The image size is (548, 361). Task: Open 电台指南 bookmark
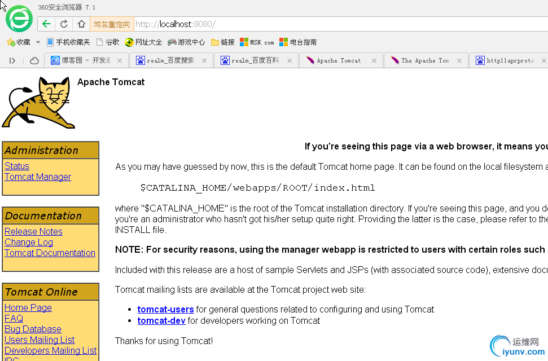(298, 42)
